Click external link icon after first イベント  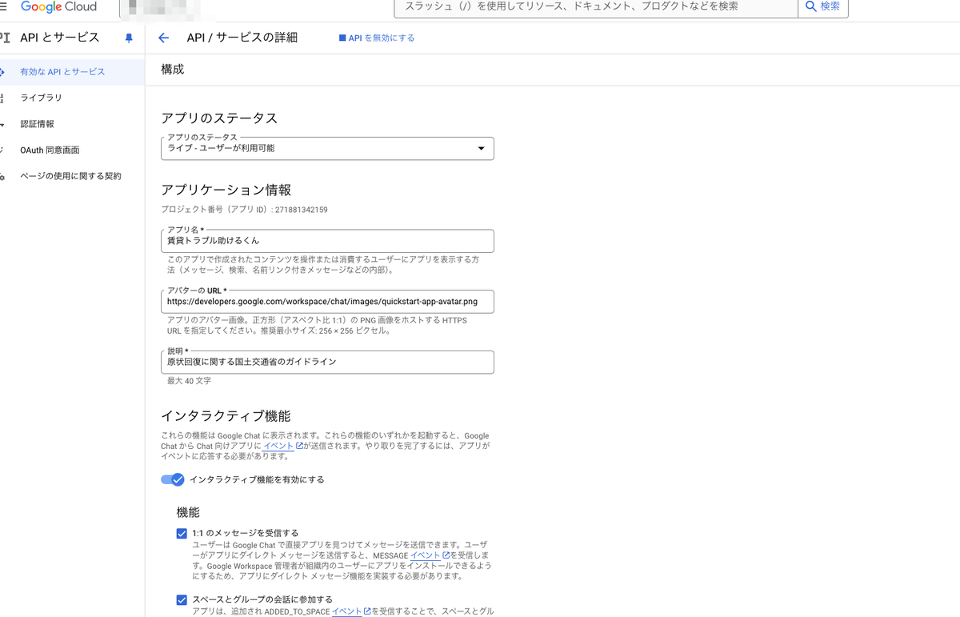pyautogui.click(x=299, y=446)
